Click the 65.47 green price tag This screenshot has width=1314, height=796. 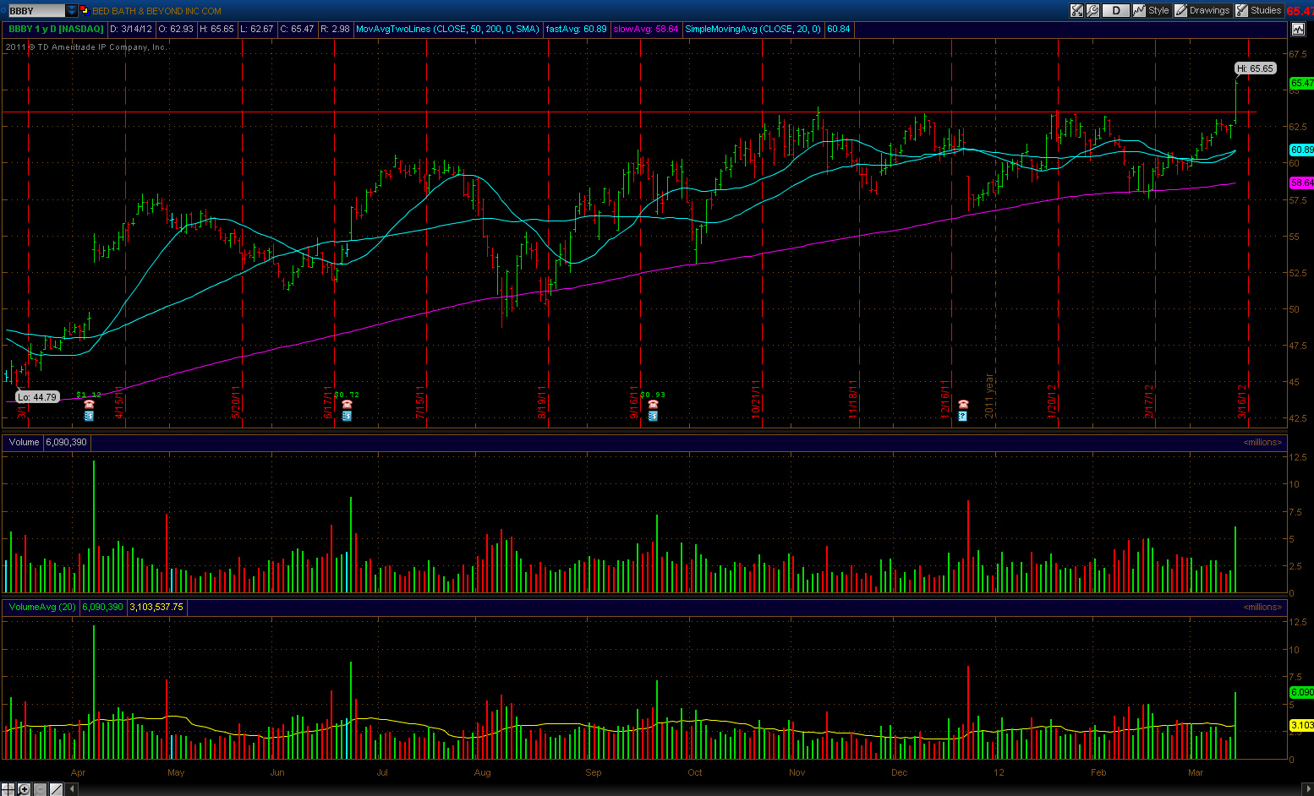(1301, 83)
